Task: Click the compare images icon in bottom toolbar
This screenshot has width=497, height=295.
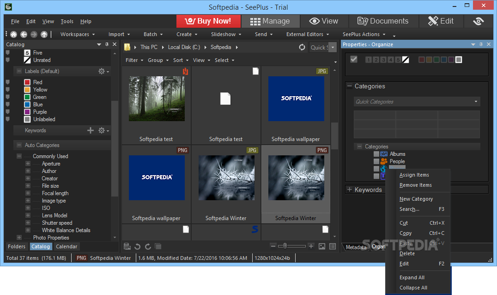Action: [158, 246]
